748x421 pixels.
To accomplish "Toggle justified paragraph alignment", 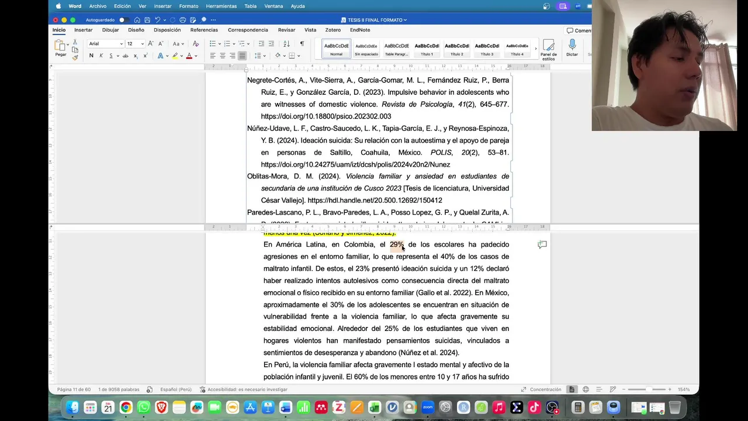I will 242,56.
